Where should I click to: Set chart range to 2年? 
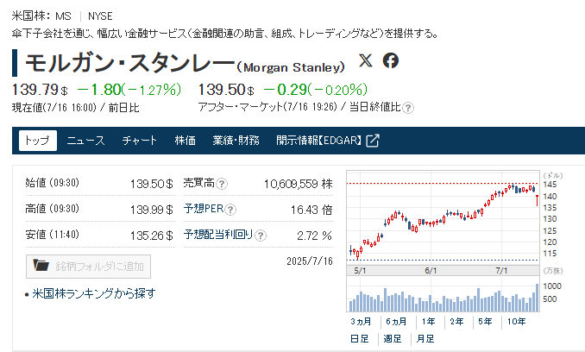(x=456, y=322)
